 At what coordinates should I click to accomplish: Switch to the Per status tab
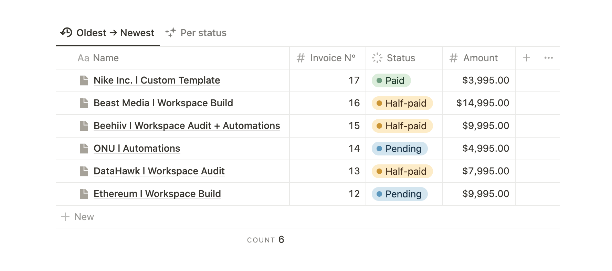point(196,33)
